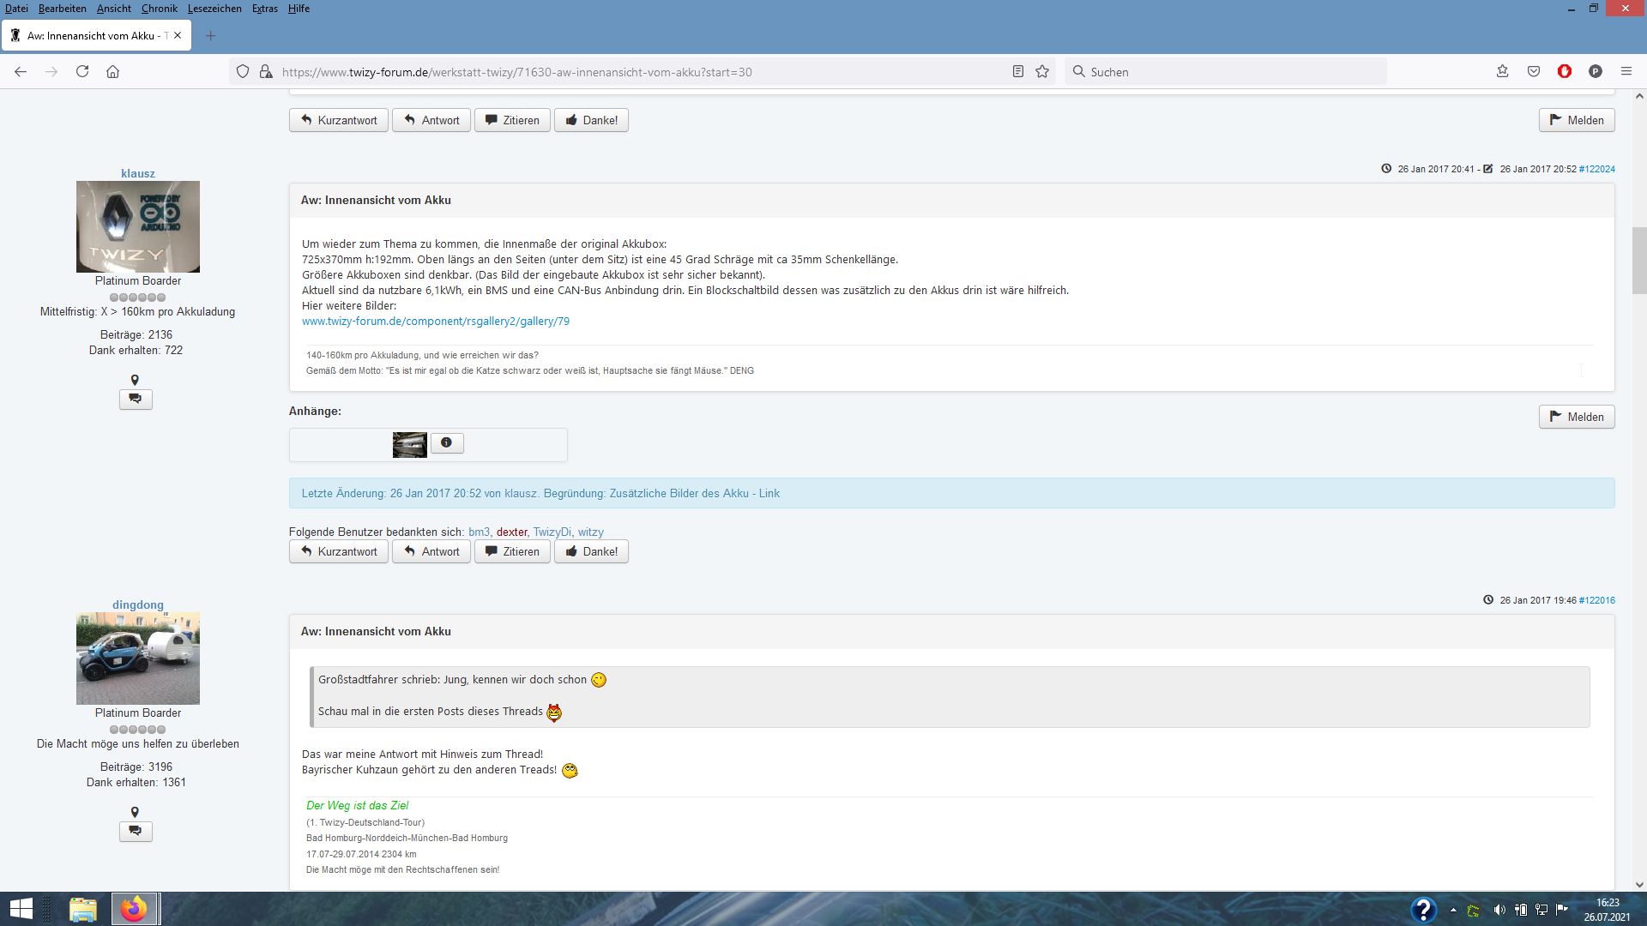This screenshot has height=926, width=1647.
Task: Show hidden system tray icons
Action: point(1453,910)
